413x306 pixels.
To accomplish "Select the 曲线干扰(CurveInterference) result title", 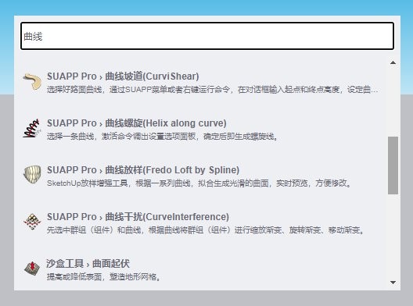I will (x=138, y=216).
